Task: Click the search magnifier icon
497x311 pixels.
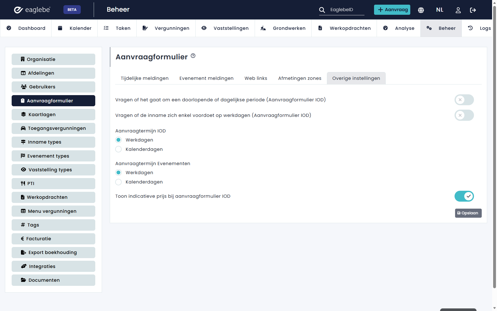Action: (322, 10)
